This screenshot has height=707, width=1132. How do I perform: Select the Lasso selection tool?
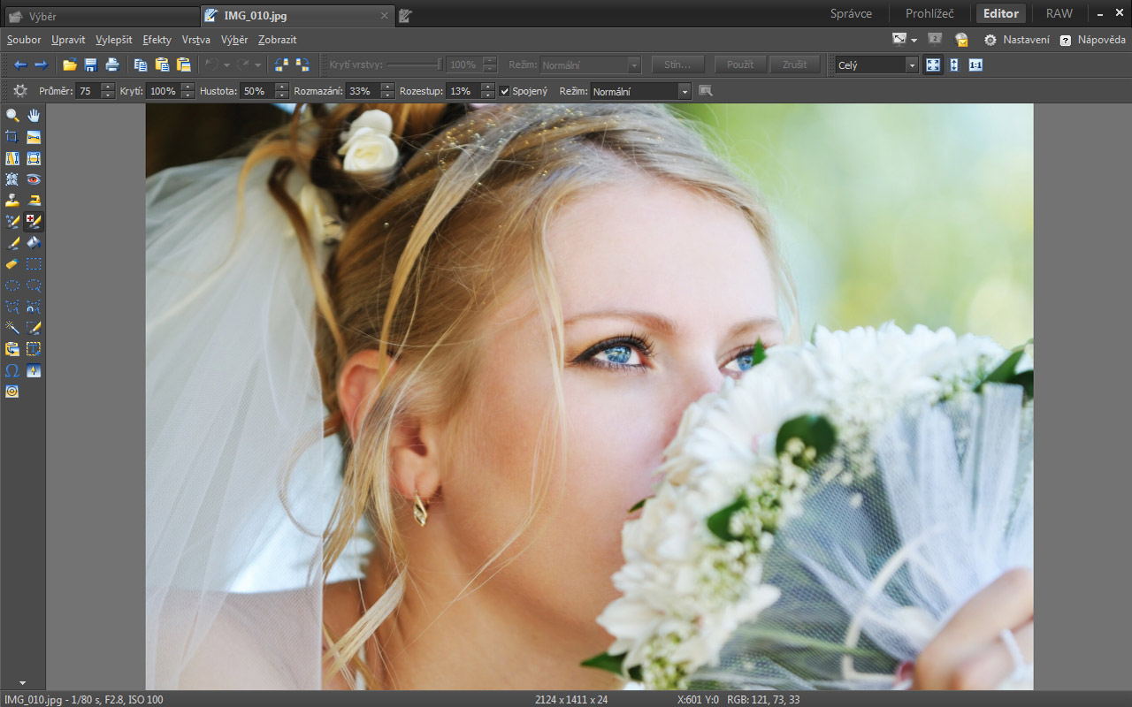coord(34,285)
